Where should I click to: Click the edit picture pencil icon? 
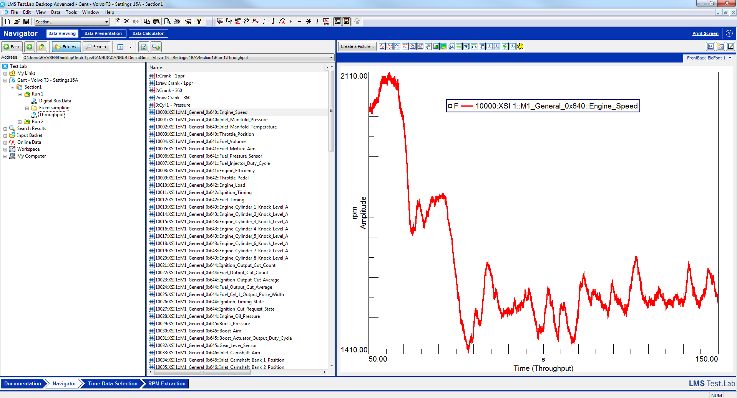[x=730, y=46]
